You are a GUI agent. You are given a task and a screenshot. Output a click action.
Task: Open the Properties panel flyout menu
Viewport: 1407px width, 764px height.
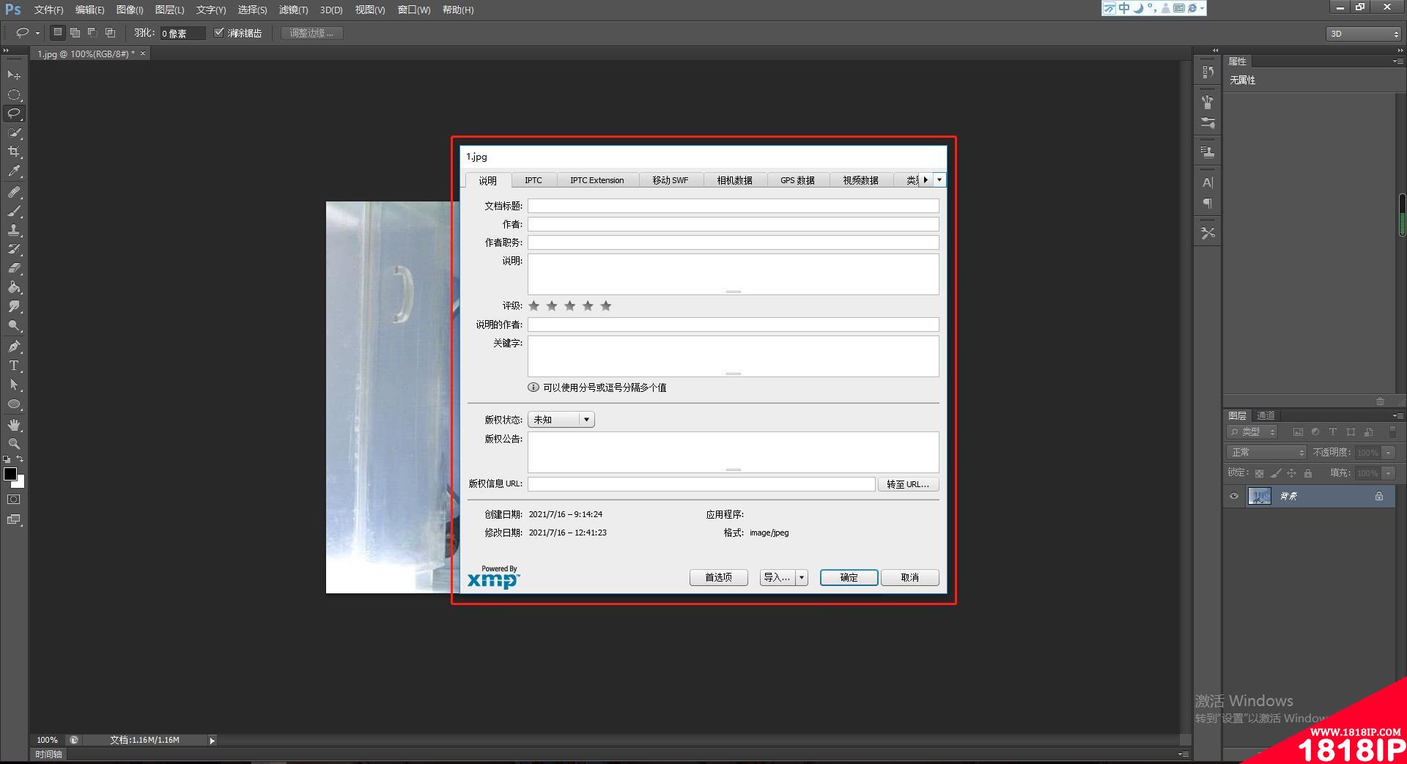click(x=1397, y=62)
